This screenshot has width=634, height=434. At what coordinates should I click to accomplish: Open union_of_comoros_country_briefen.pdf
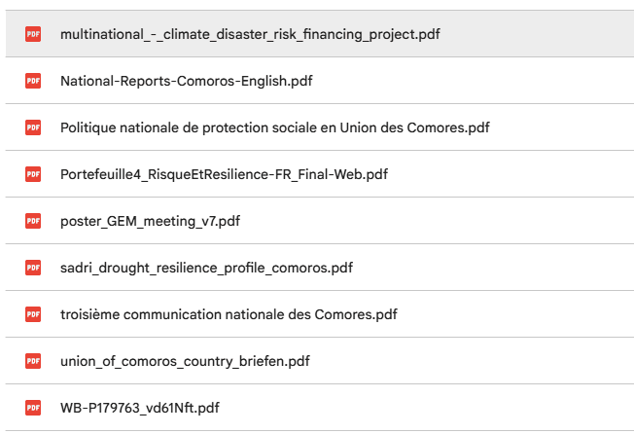click(x=185, y=361)
